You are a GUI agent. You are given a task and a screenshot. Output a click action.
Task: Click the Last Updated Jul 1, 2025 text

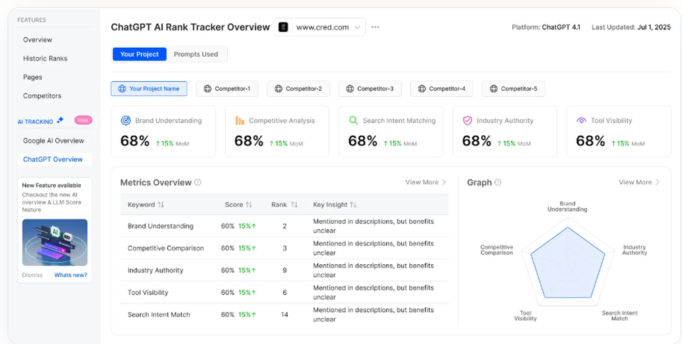(x=631, y=27)
